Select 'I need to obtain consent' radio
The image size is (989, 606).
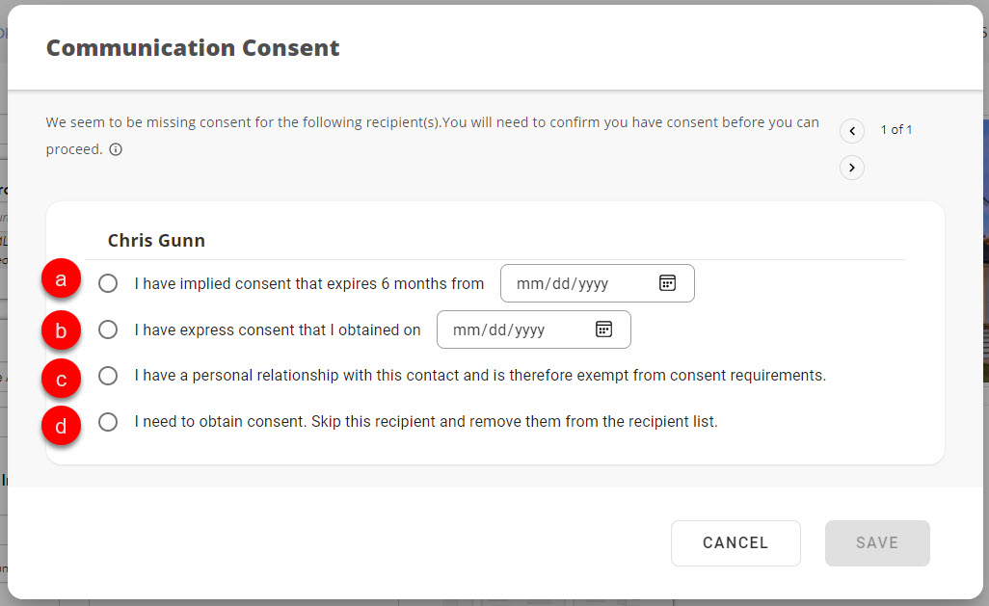click(x=108, y=422)
